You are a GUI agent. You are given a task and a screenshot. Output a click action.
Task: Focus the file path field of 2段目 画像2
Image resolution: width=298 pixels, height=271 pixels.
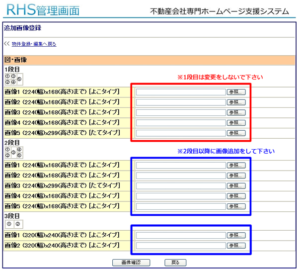tap(181, 176)
